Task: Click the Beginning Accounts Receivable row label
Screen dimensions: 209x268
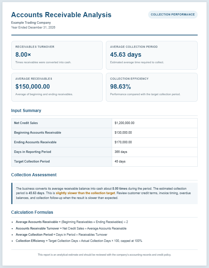Action: pos(37,133)
